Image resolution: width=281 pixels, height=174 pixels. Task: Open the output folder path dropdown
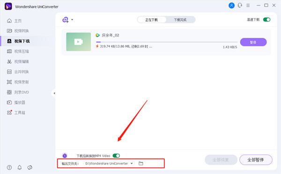[132, 163]
